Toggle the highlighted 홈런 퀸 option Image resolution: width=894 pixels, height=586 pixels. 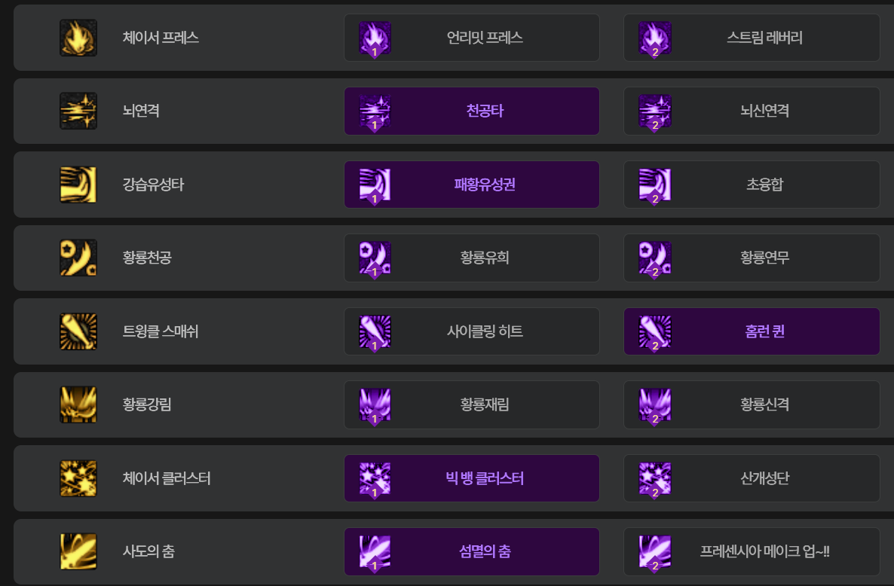(x=752, y=331)
